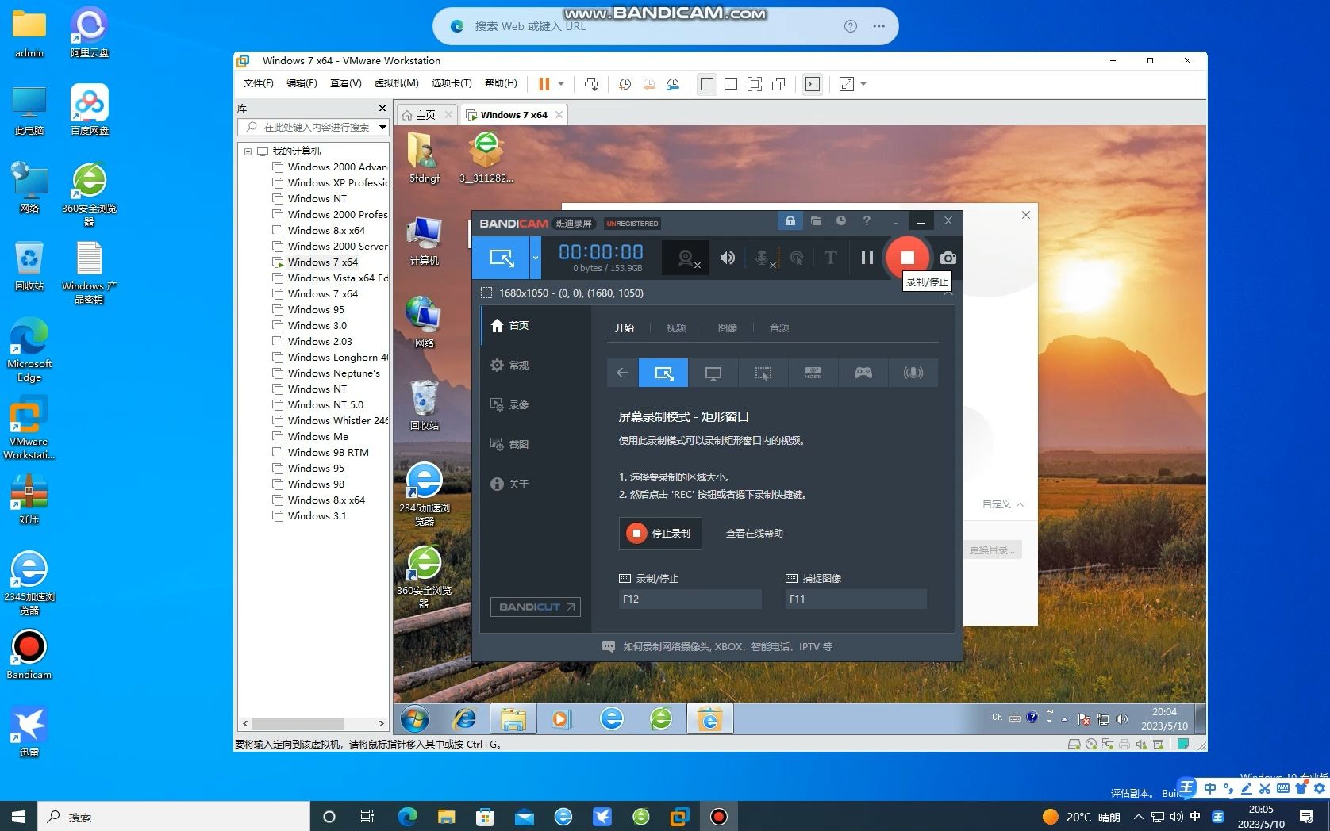The image size is (1330, 831).
Task: Select game recording mode gamepad icon
Action: click(863, 373)
